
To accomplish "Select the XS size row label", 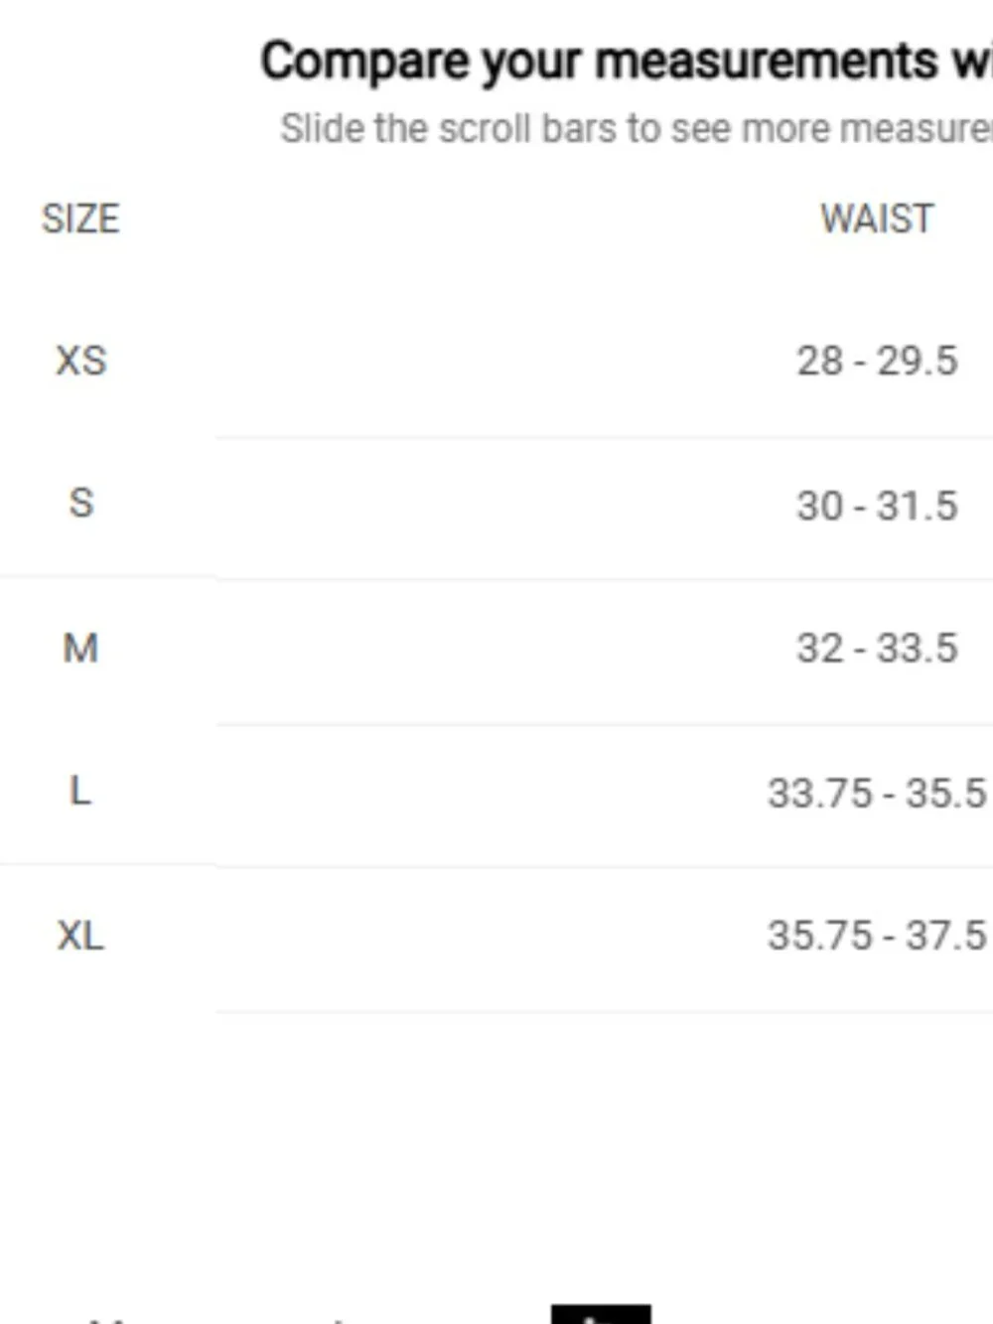I will pos(80,361).
